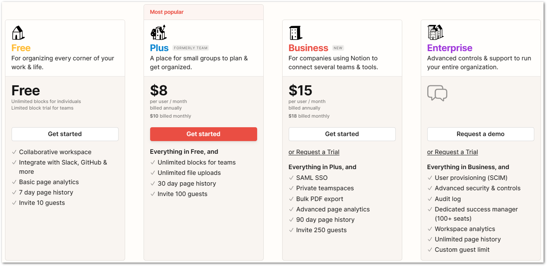This screenshot has height=266, width=547.
Task: Click the NEW badge beside Business
Action: coord(338,48)
